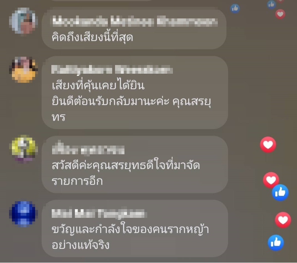Select the comment คิดถึงเสียงนี้ที่สุด
The image size is (297, 263).
click(93, 37)
